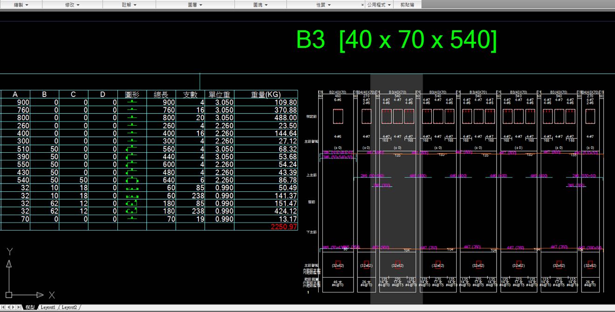Expand the 註解 ribbon panel

pyautogui.click(x=129, y=5)
